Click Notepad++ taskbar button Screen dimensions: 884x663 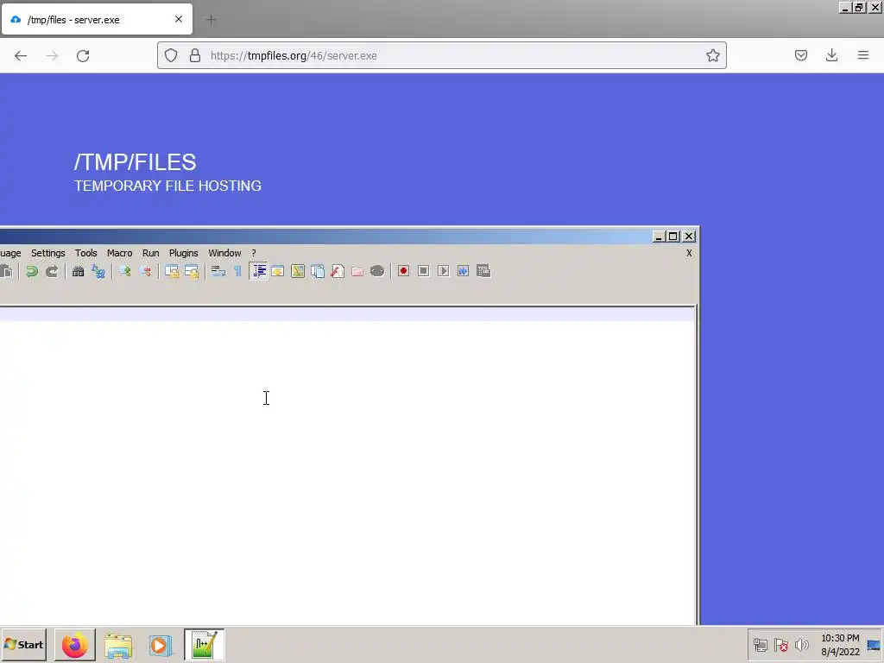coord(204,644)
